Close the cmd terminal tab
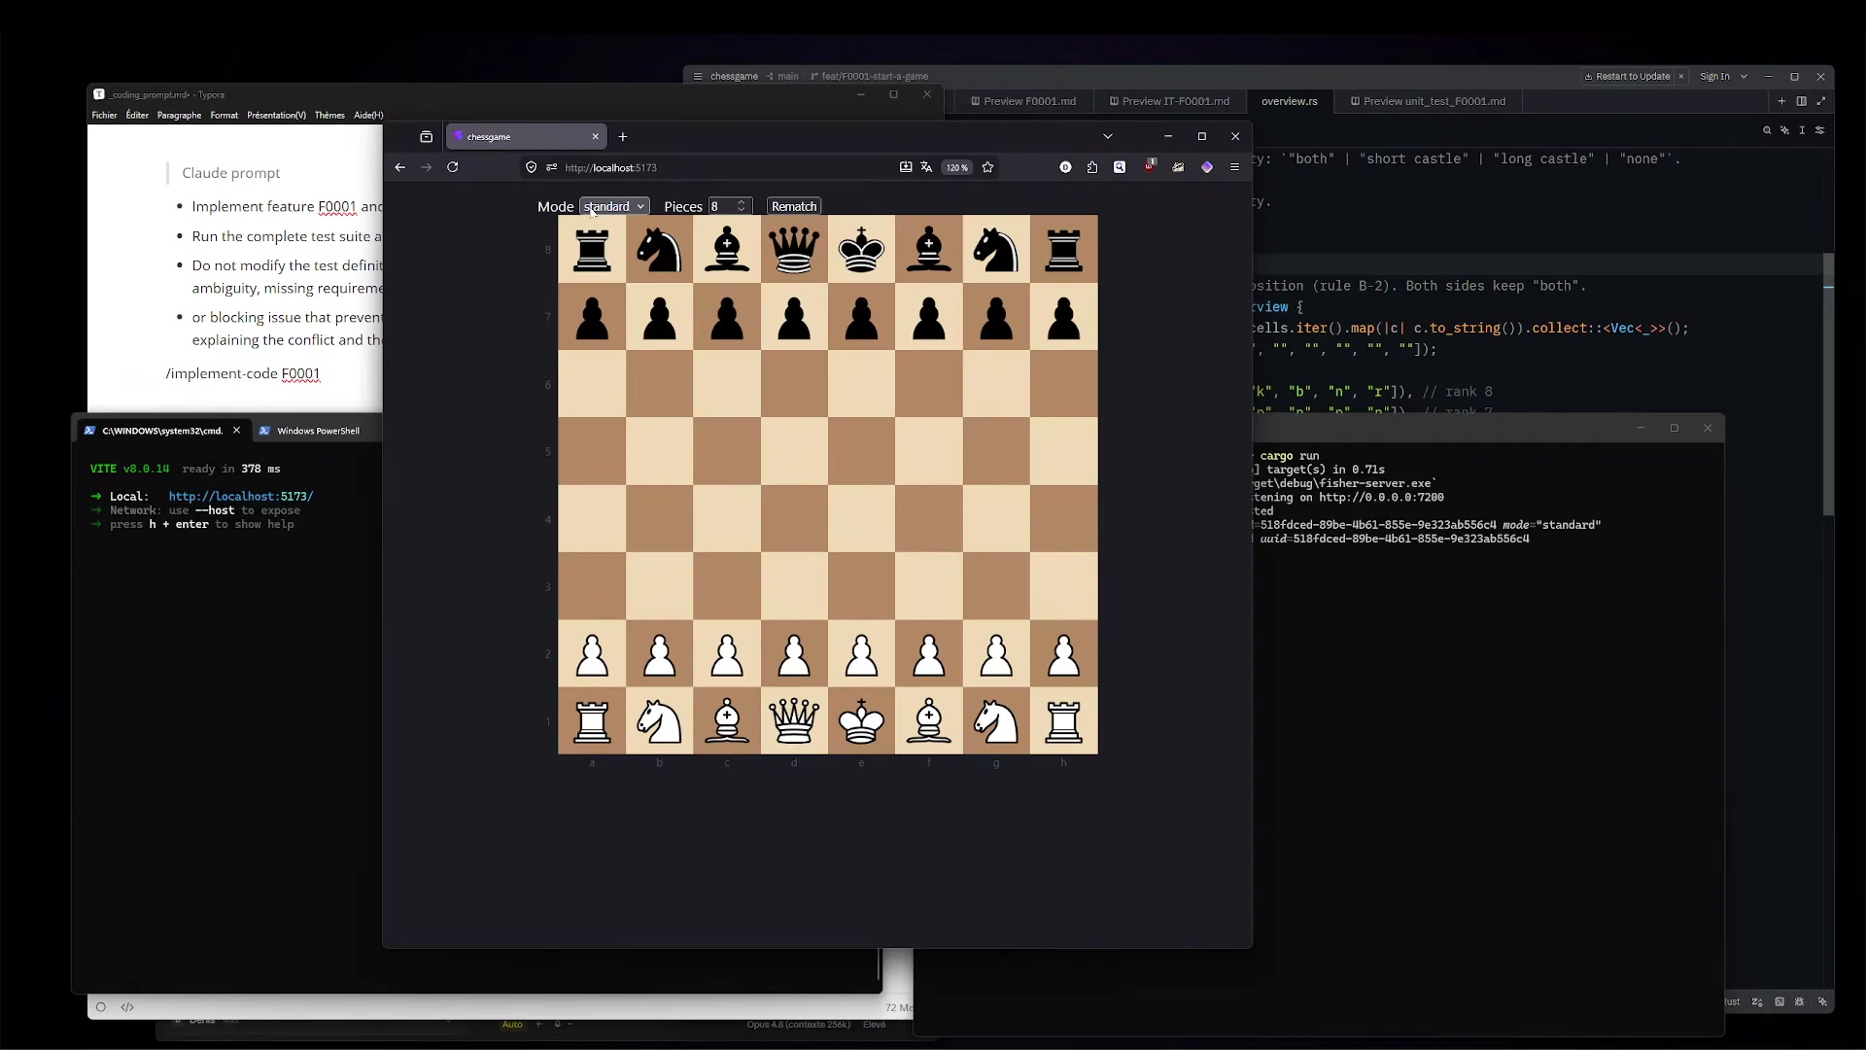 236,431
